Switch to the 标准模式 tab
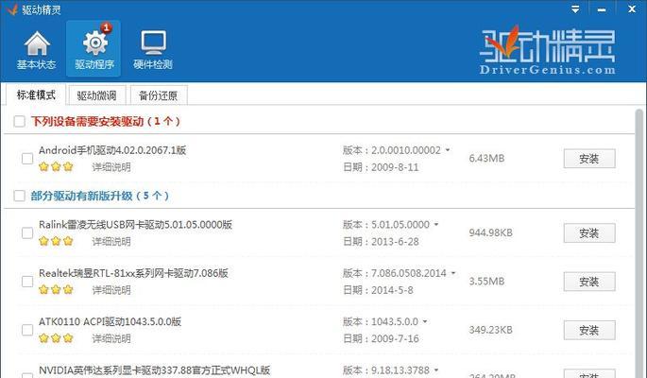The image size is (647, 378). (36, 94)
